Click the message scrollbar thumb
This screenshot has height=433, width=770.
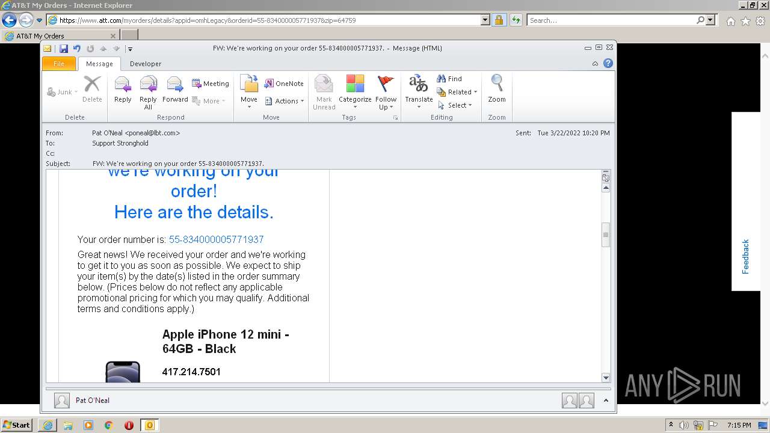click(x=606, y=235)
